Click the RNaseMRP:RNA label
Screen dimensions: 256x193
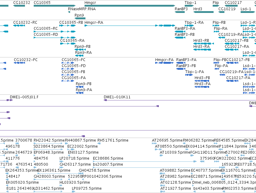coord(82,9)
